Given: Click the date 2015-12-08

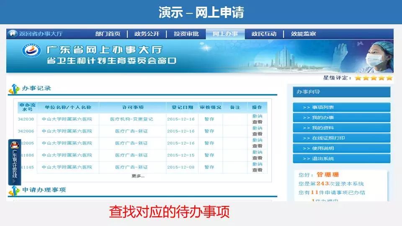Looking at the screenshot, I should click(181, 167).
